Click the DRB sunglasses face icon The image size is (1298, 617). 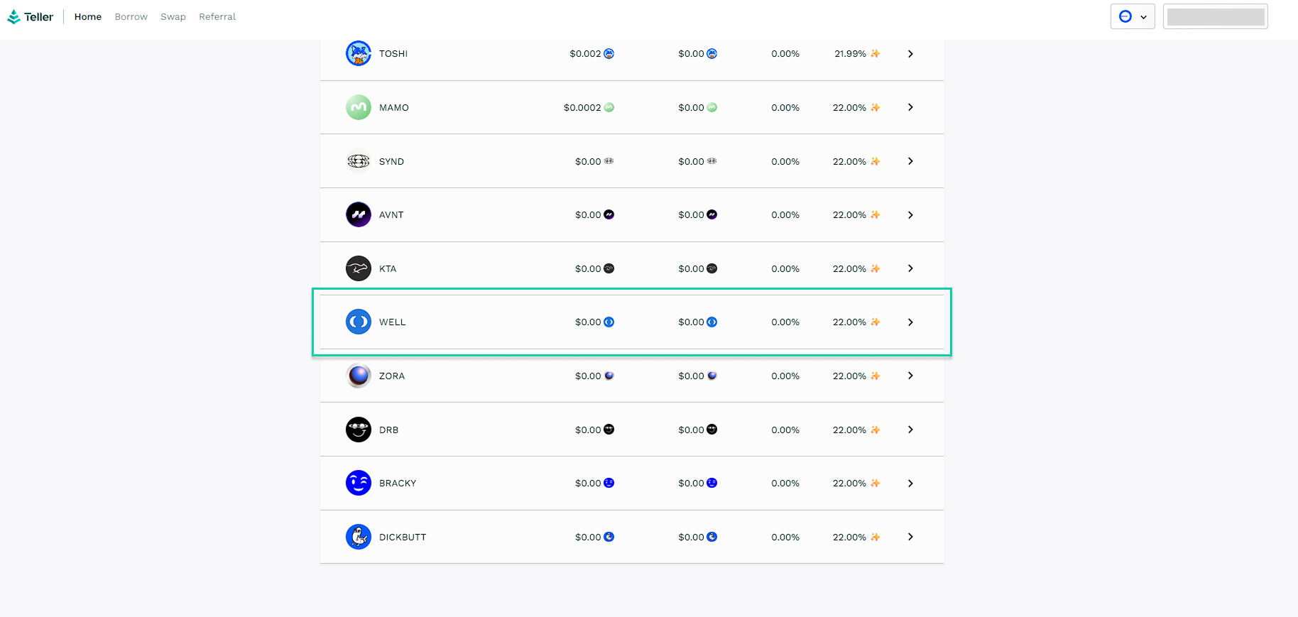coord(358,430)
